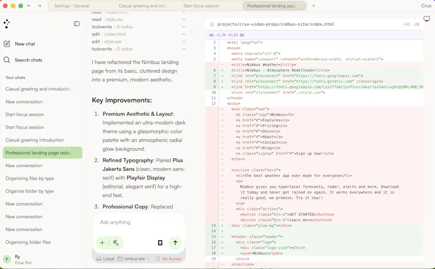The image size is (435, 269).
Task: Click the '+52' additions count
Action: coord(406,24)
